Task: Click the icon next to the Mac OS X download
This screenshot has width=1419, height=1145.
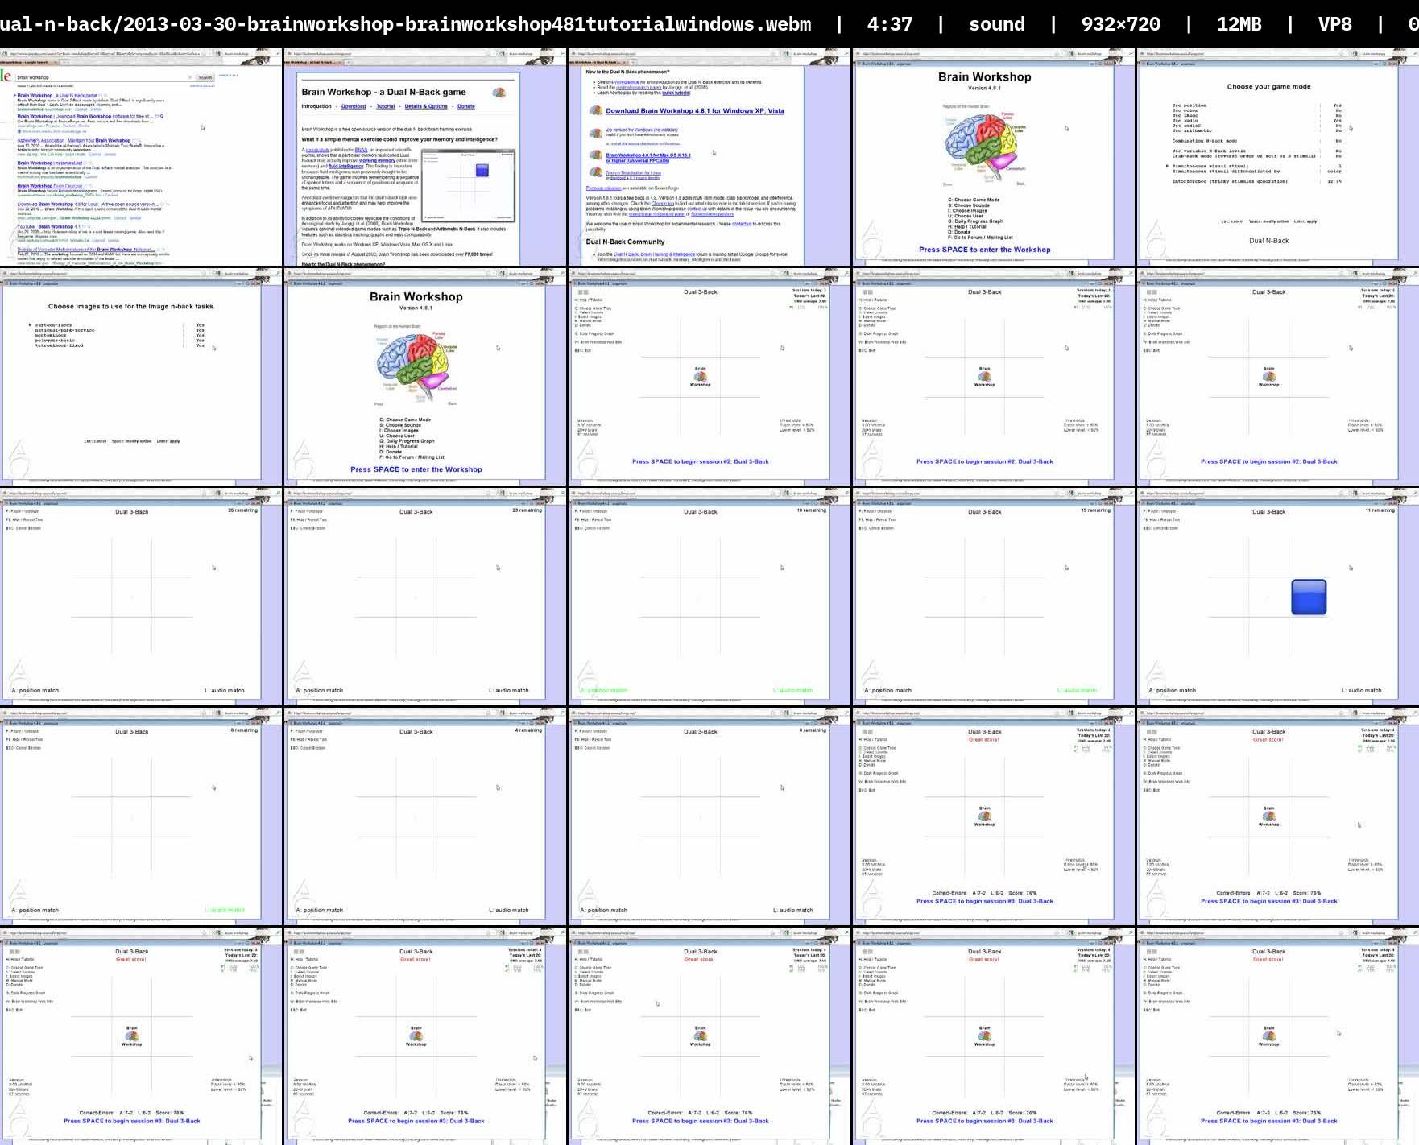Action: coord(595,155)
